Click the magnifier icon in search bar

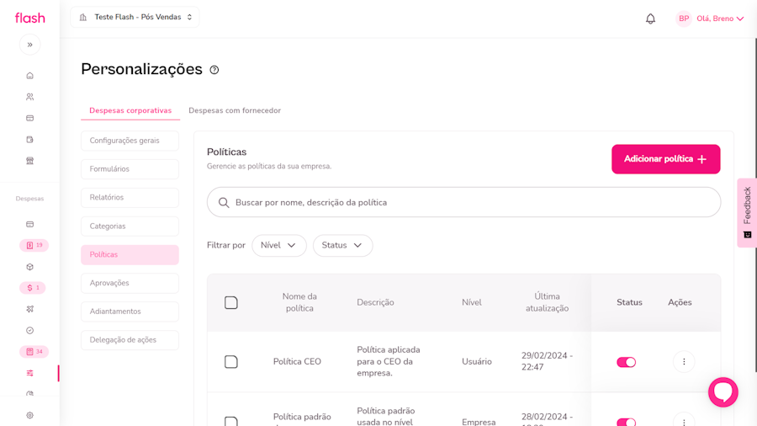(224, 202)
